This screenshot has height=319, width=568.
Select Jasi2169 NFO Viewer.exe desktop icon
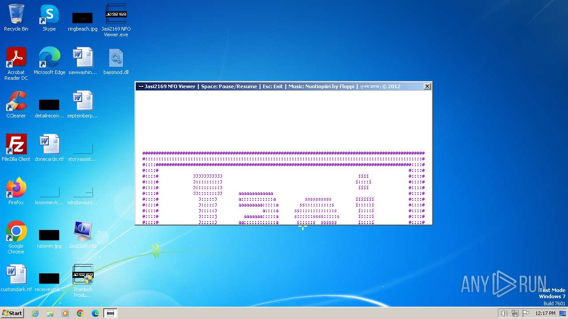pyautogui.click(x=116, y=20)
